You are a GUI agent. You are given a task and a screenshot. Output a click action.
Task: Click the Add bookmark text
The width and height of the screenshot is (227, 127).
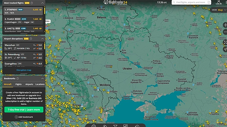(25, 117)
